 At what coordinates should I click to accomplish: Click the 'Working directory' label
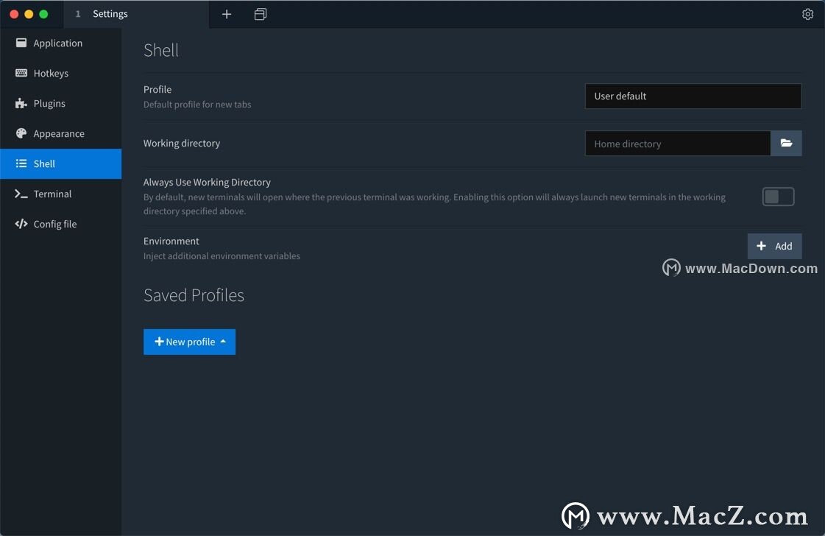coord(182,144)
